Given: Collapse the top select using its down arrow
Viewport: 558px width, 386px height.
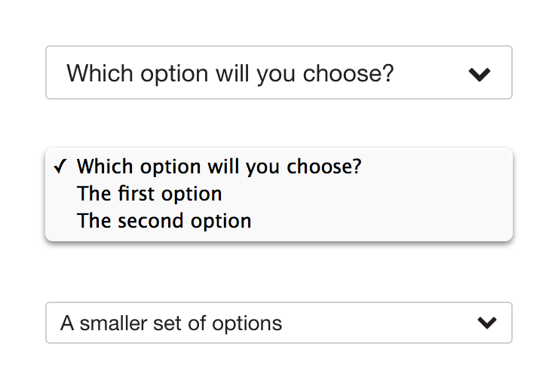Looking at the screenshot, I should (x=480, y=74).
